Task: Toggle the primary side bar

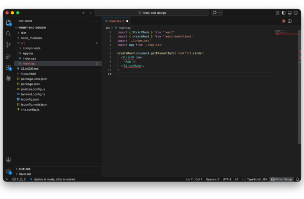Action: click(x=284, y=13)
